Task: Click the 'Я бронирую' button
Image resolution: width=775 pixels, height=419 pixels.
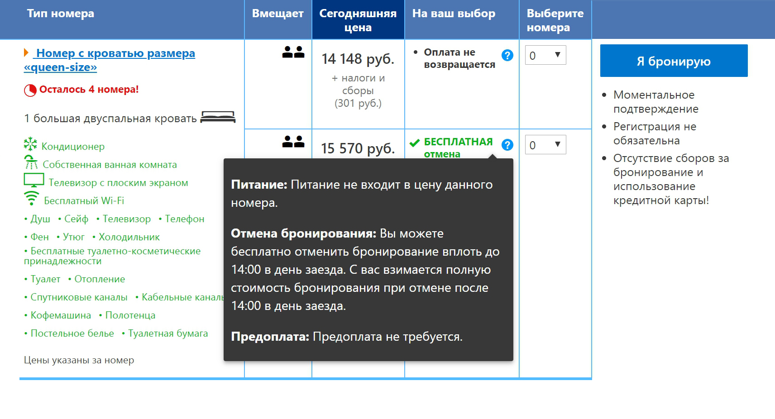Action: [674, 61]
